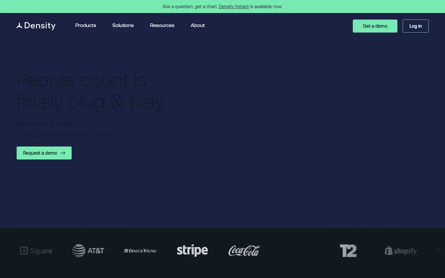Click the Shopify logo
445x278 pixels.
point(401,251)
